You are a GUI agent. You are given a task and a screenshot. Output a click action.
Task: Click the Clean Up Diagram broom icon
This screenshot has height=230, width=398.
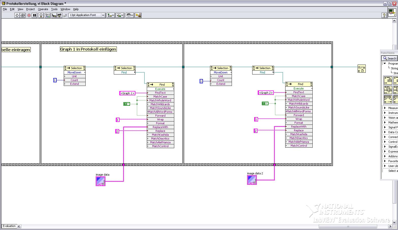(x=138, y=15)
